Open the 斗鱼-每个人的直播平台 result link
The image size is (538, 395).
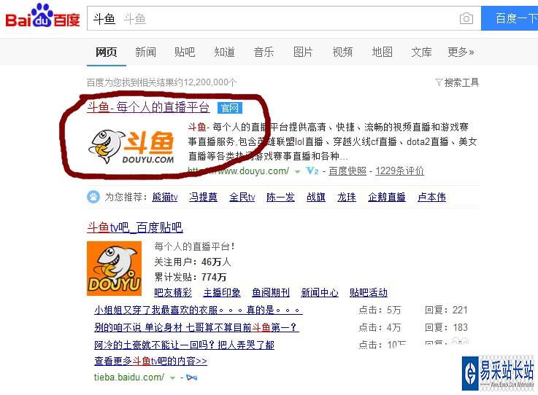click(x=148, y=107)
